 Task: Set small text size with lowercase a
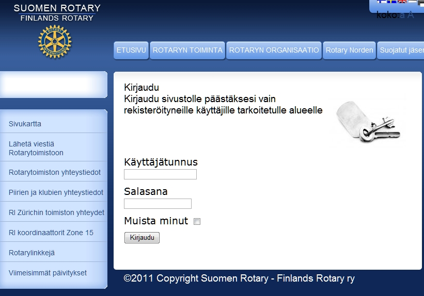click(402, 15)
